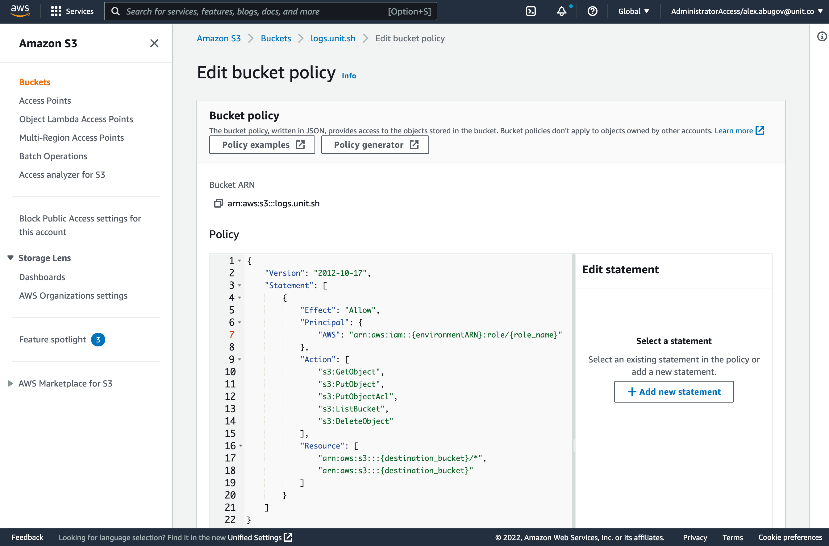Open Access analyzer for S3

point(62,175)
